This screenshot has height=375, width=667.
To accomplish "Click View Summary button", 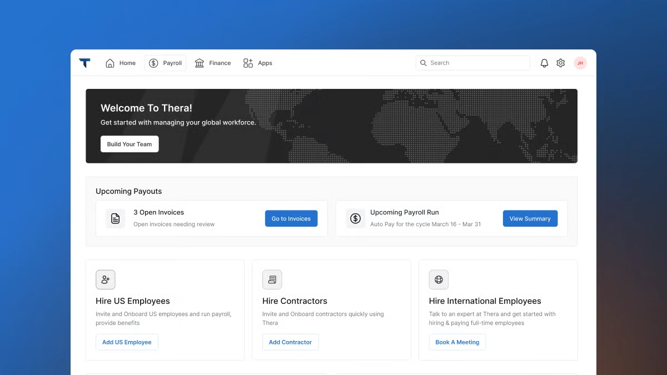I will (x=530, y=218).
